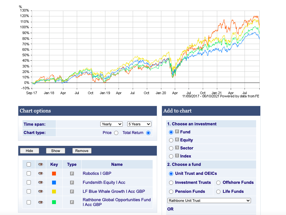The width and height of the screenshot is (286, 215).
Task: Choose the Offshore Funds option
Action: 219,183
